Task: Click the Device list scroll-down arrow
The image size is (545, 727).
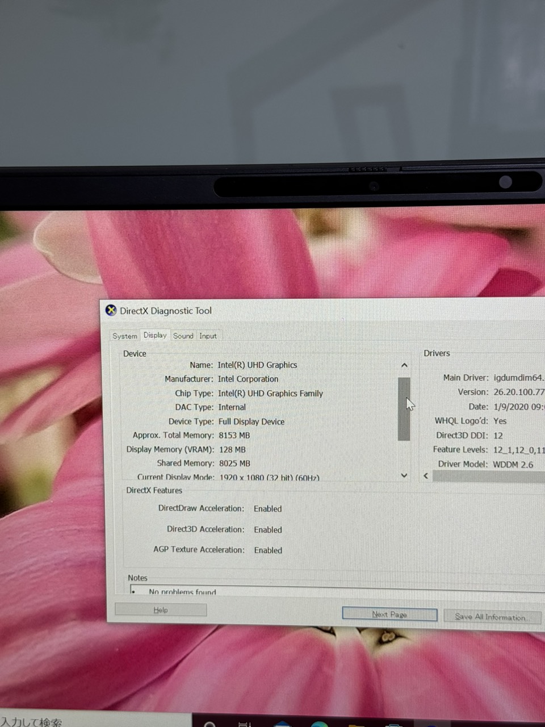Action: click(x=404, y=475)
